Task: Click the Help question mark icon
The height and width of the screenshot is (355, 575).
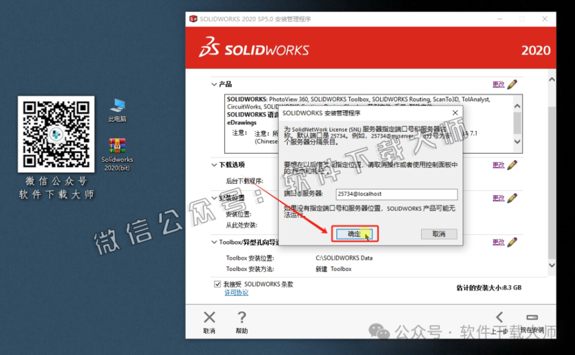Action: tap(241, 317)
